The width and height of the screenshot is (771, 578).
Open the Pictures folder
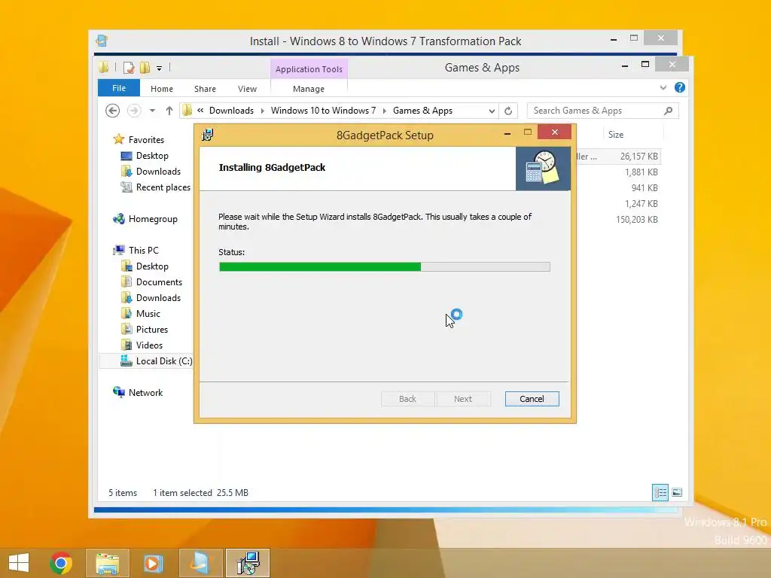click(x=151, y=330)
